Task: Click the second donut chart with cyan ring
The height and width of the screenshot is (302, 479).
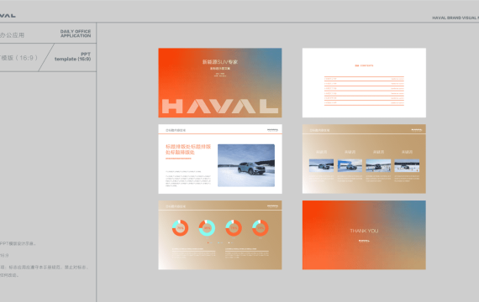Action: point(207,228)
